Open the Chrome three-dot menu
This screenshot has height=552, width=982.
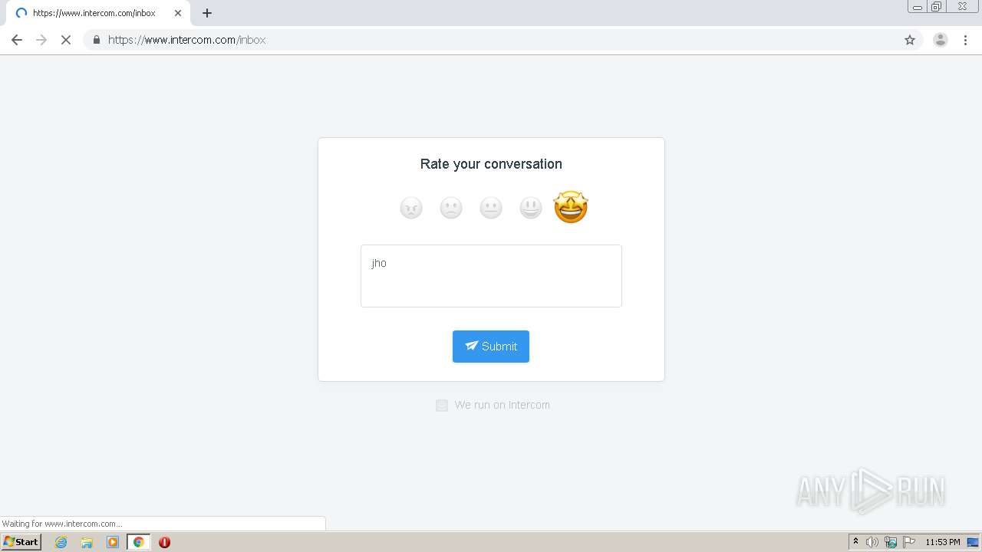click(966, 40)
